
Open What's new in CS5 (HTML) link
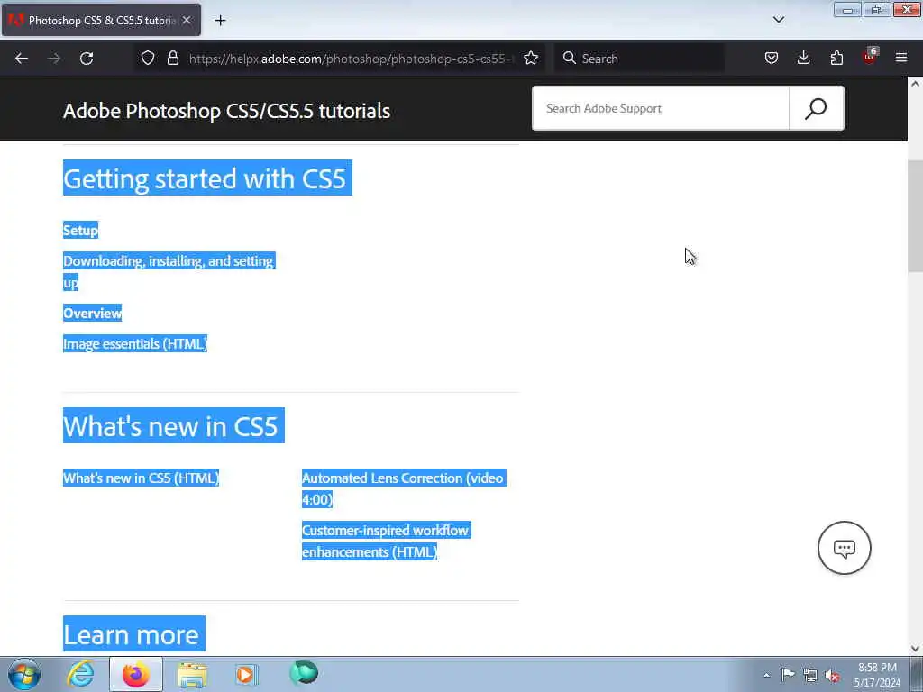(x=141, y=478)
